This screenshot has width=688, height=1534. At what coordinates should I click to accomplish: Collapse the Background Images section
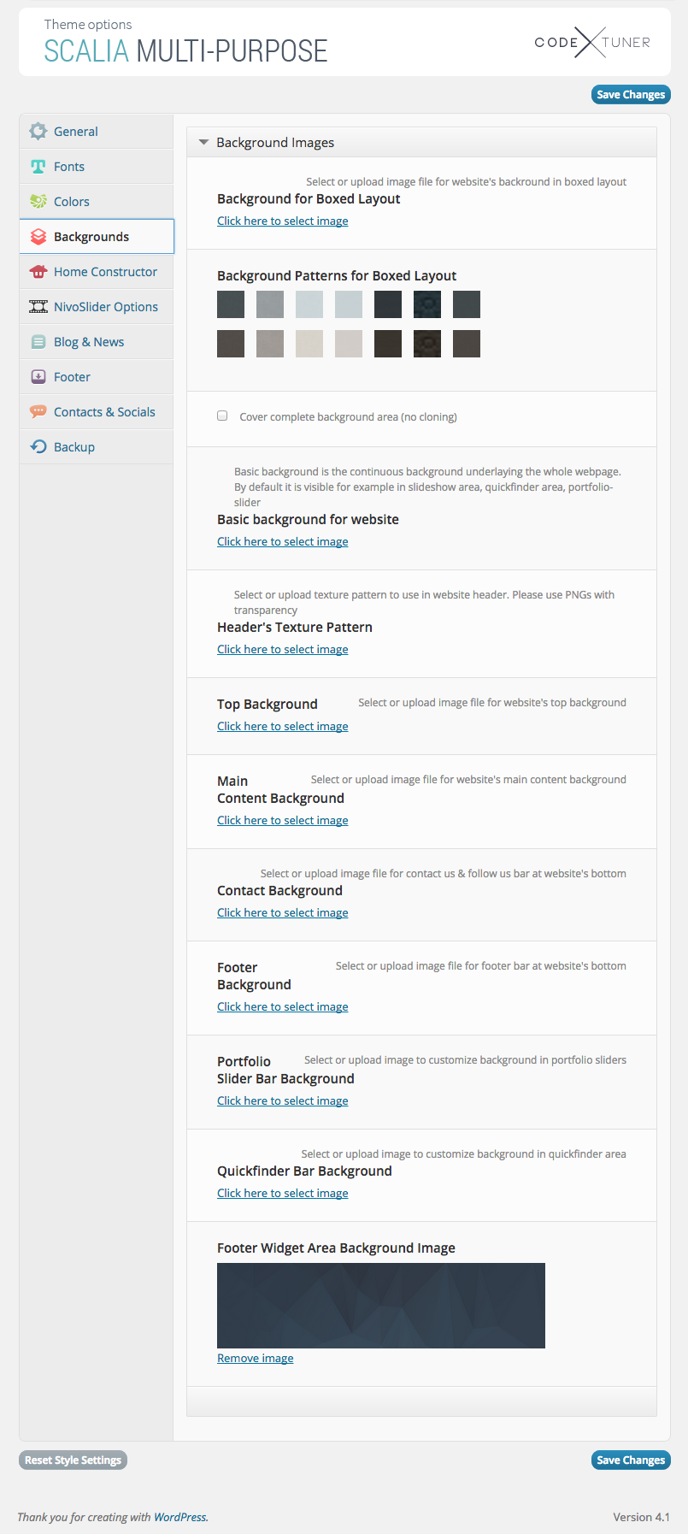(204, 143)
